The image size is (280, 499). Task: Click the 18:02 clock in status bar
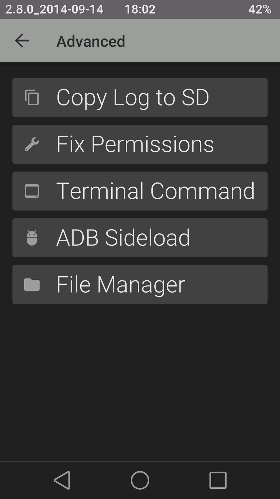click(x=140, y=9)
